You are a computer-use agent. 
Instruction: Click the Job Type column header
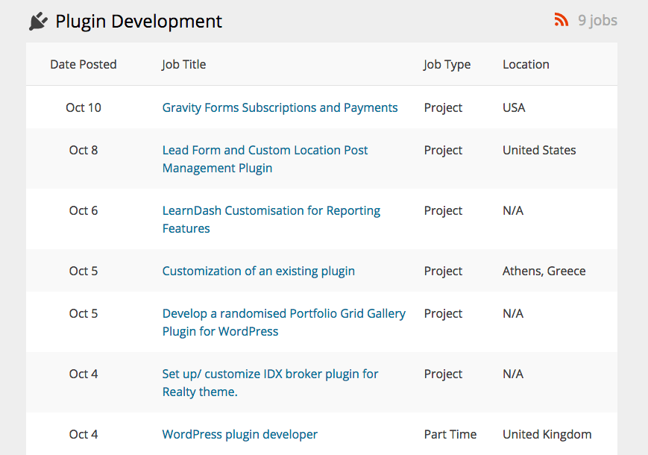pyautogui.click(x=447, y=64)
